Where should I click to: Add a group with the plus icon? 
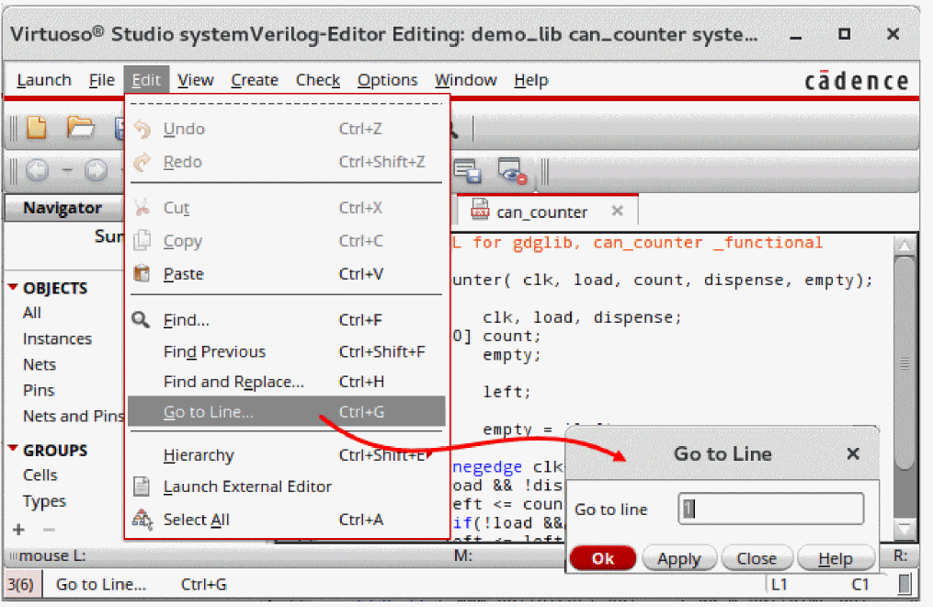(18, 529)
